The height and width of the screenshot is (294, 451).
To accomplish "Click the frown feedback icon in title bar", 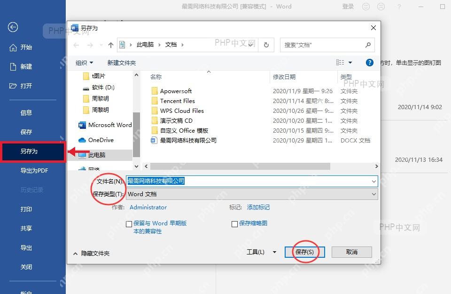I will coord(381,6).
